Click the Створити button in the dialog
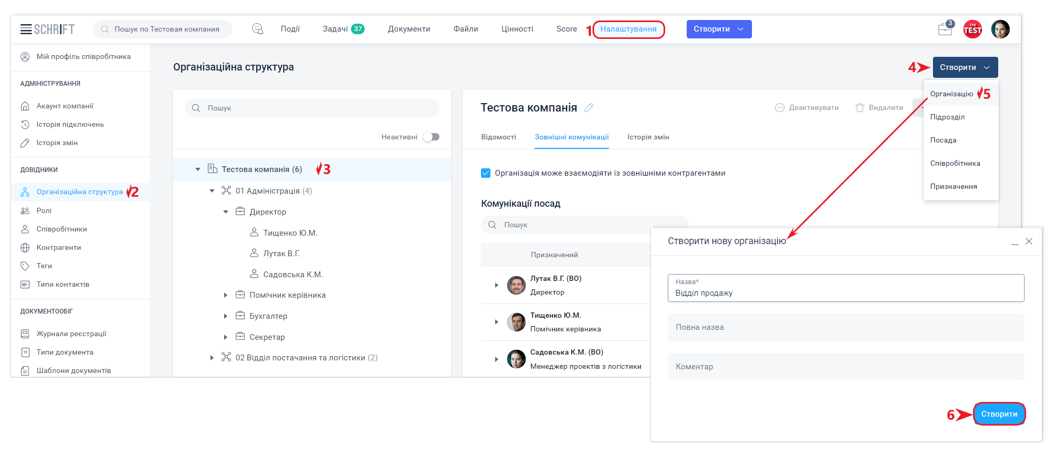Screen dimensions: 1054x454 (999, 414)
